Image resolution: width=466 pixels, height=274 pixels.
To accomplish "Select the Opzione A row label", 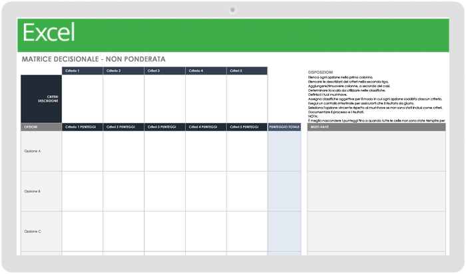I will (41, 151).
